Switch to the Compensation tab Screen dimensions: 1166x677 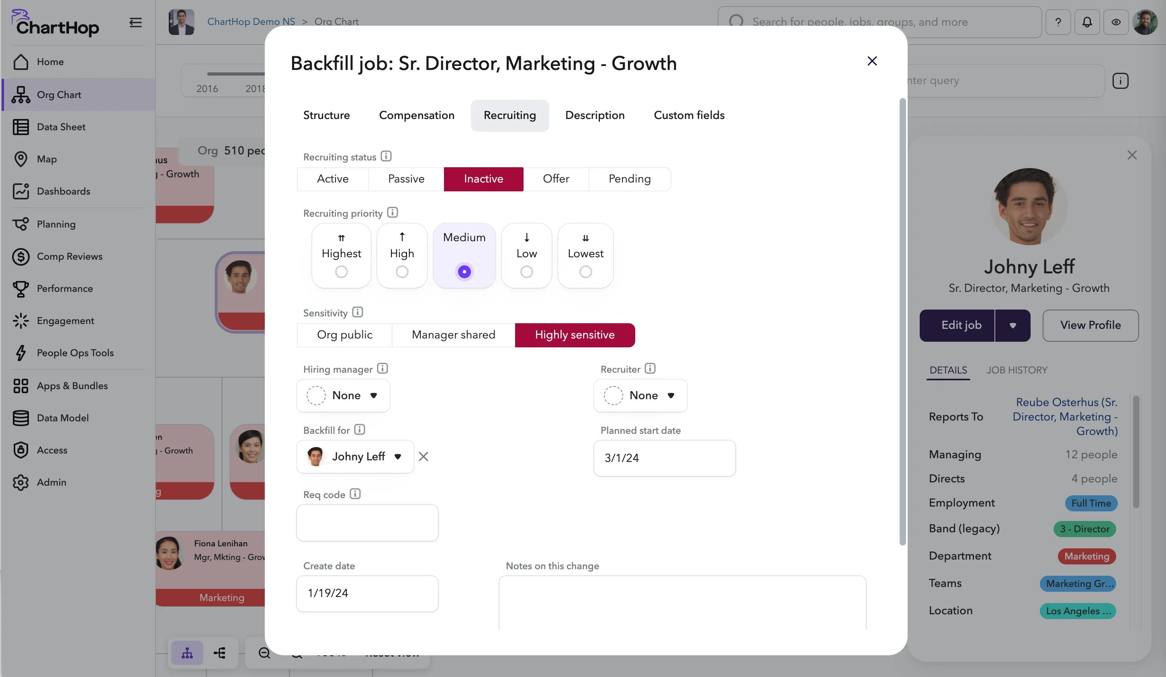tap(416, 115)
